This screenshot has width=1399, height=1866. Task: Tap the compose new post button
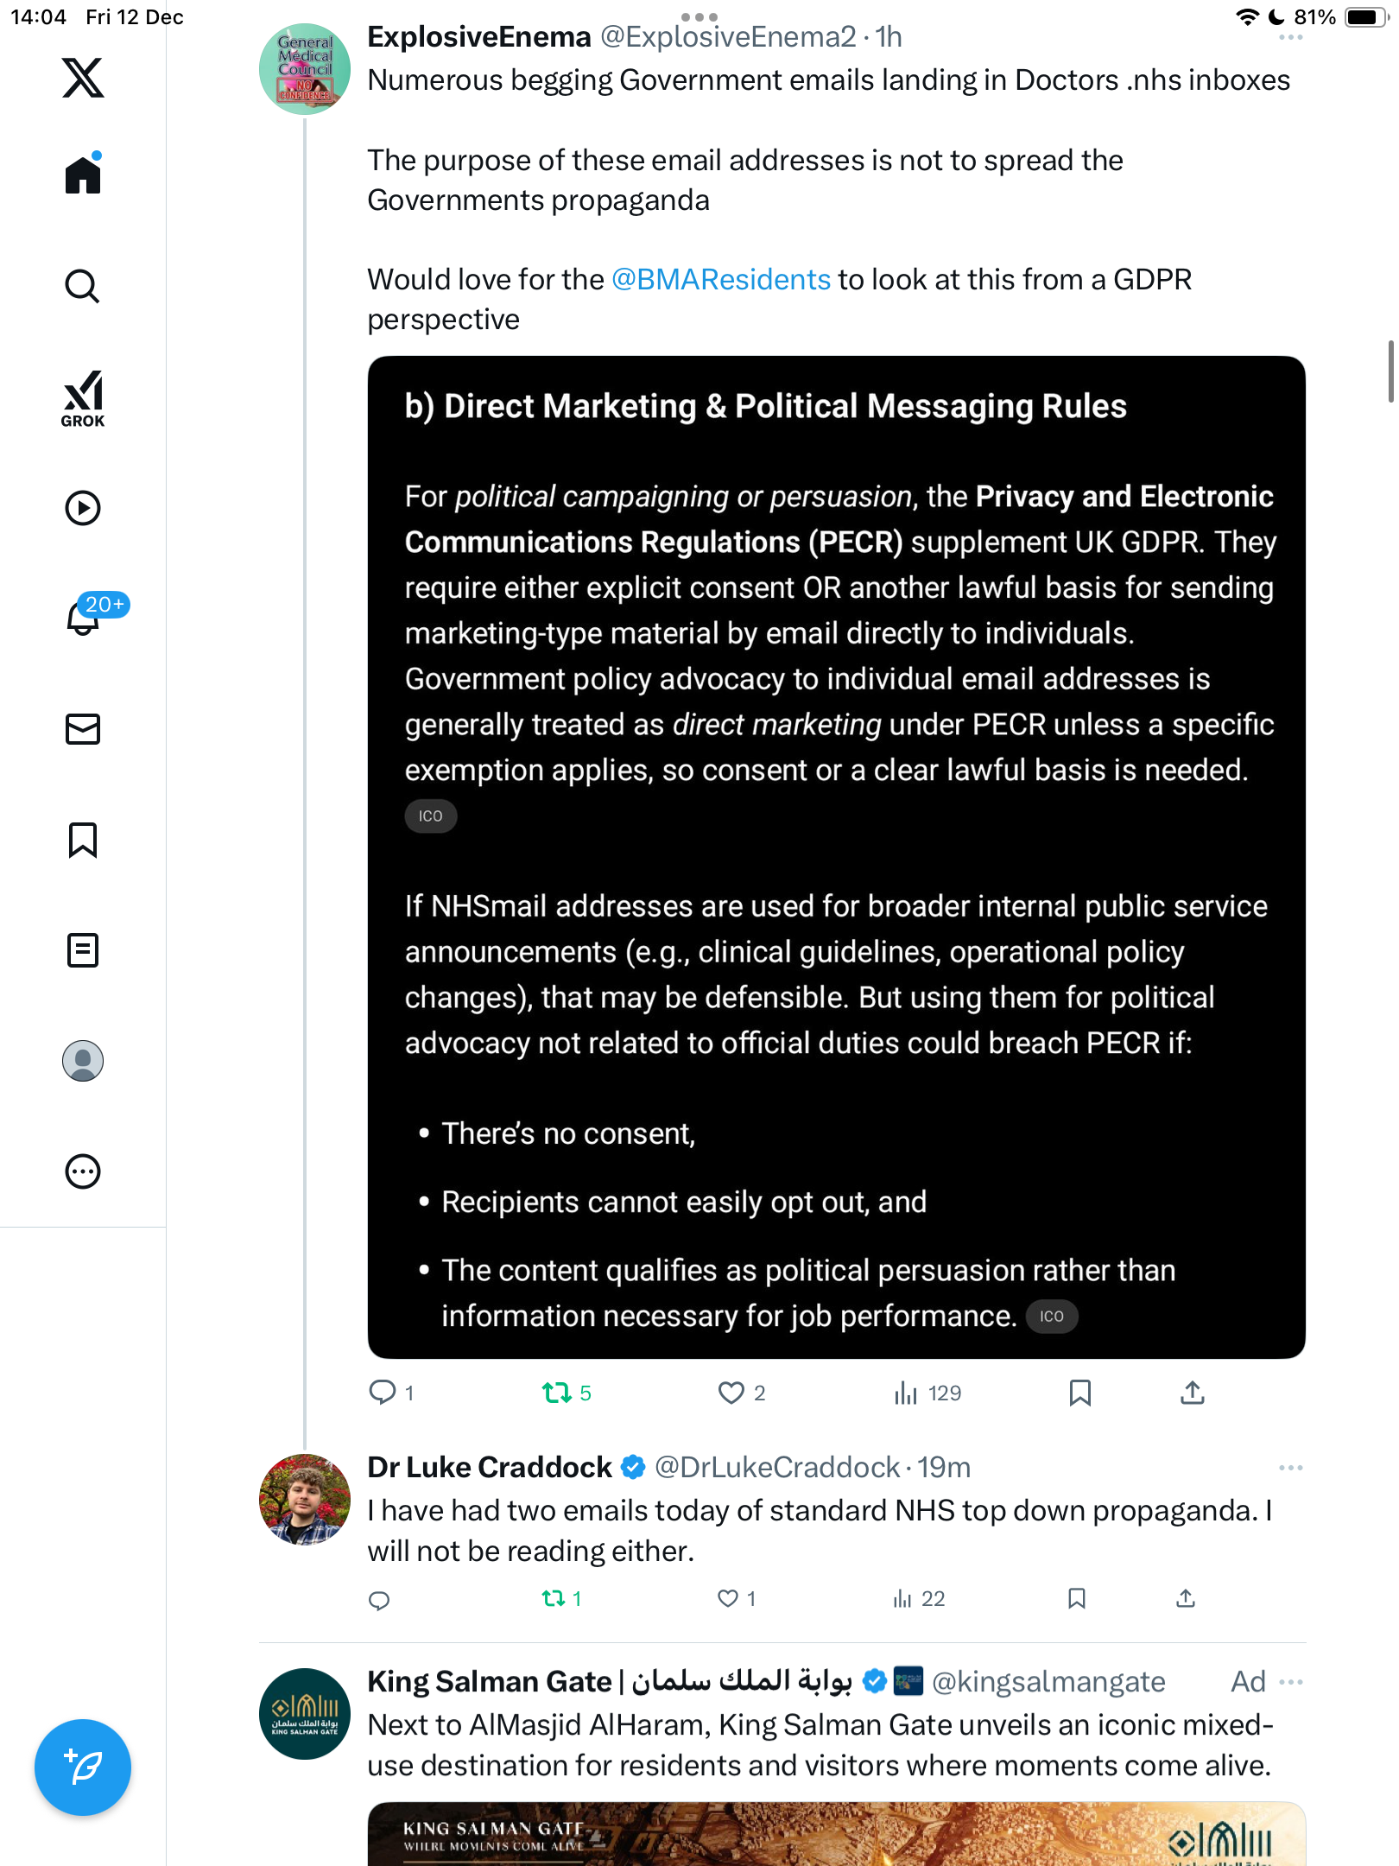(x=83, y=1768)
